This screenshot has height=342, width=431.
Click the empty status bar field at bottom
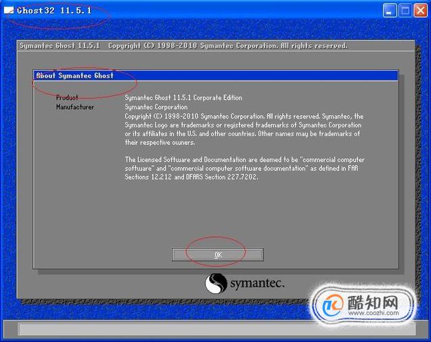[x=217, y=329]
